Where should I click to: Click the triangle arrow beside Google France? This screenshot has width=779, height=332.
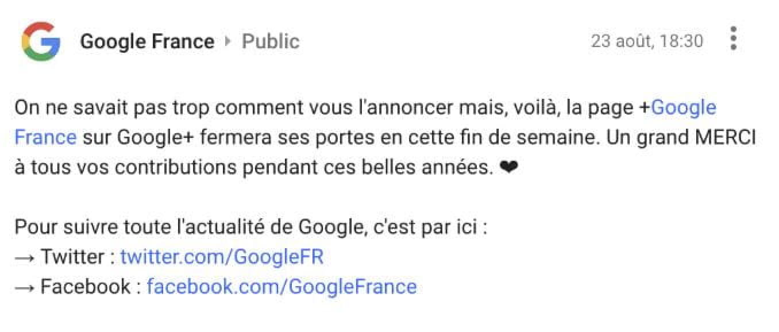[227, 41]
